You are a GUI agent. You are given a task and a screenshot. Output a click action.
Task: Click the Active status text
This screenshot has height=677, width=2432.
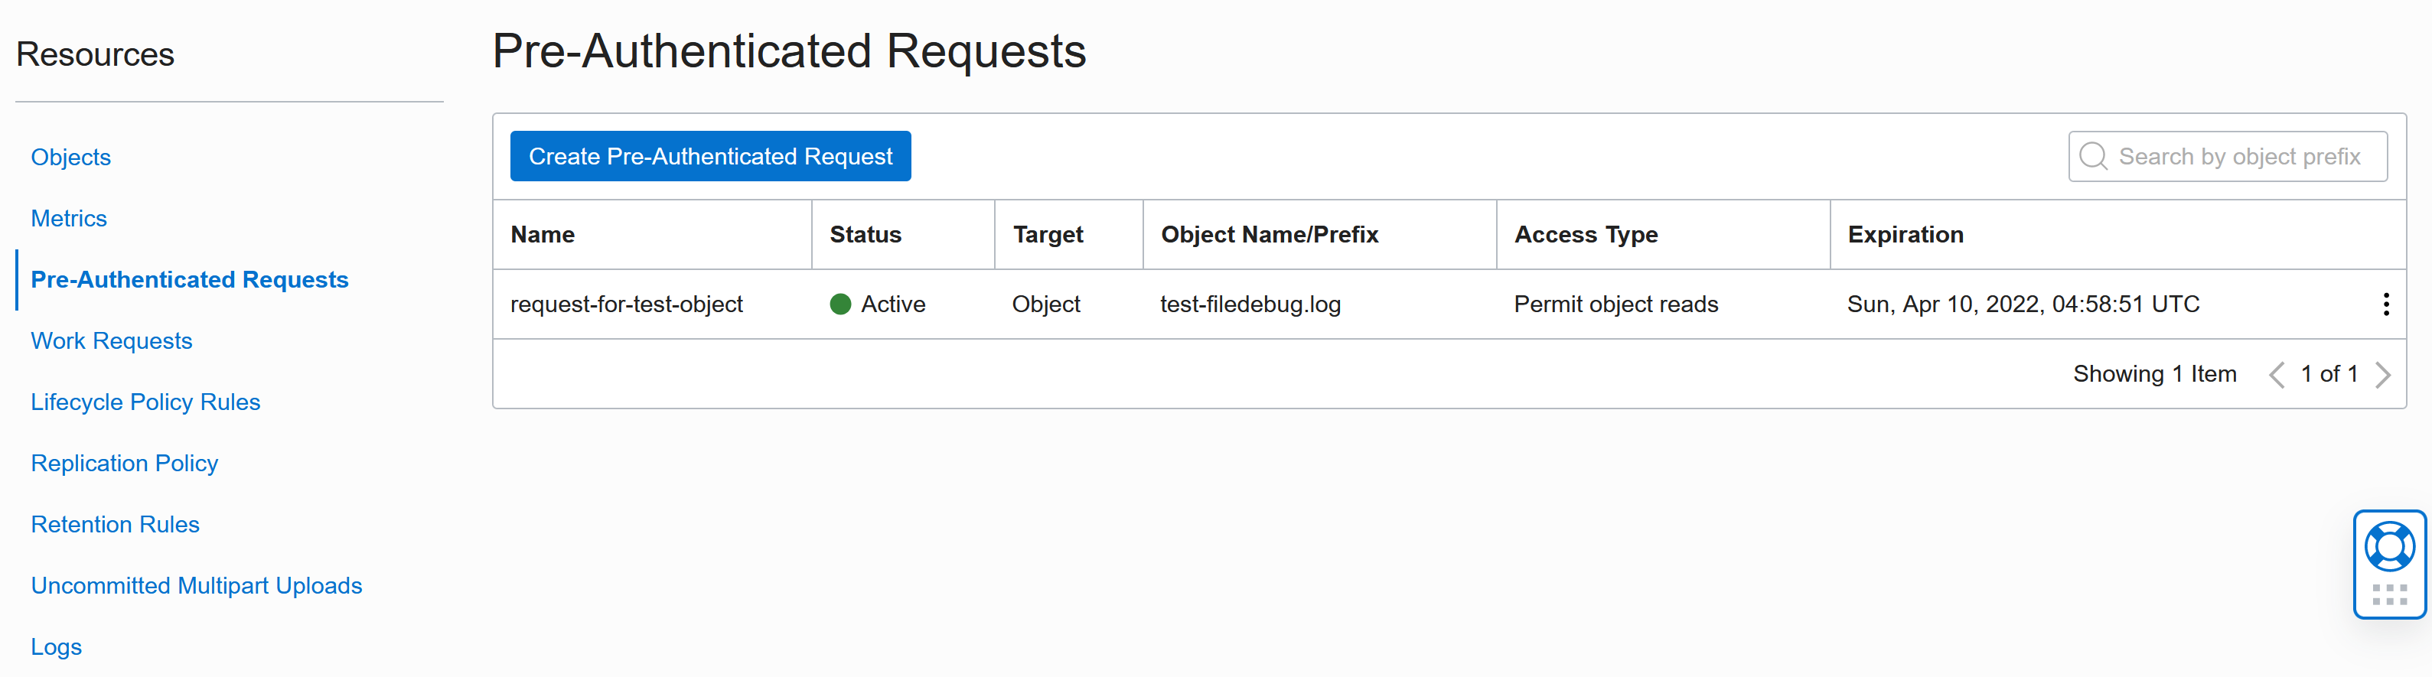893,304
